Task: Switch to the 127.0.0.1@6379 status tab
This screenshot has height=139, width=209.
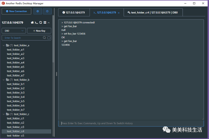Action: [x=74, y=13]
